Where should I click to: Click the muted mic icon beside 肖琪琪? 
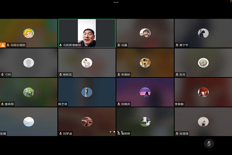(177, 133)
